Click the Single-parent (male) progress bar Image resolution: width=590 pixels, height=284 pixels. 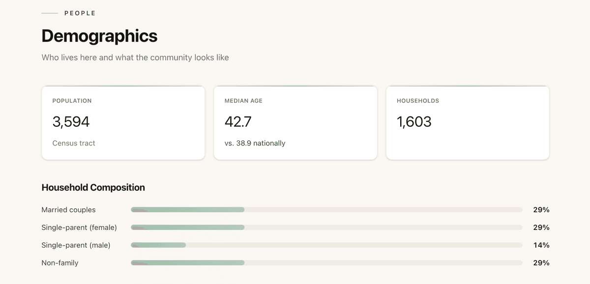coord(326,245)
